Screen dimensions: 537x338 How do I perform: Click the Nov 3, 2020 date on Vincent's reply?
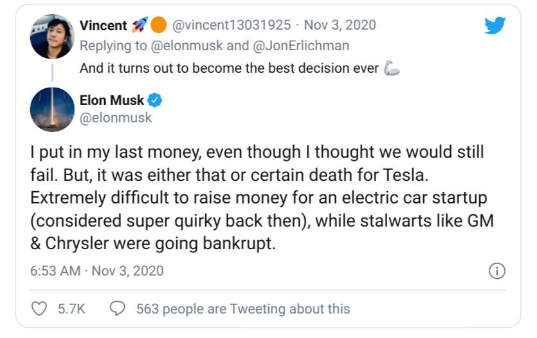tap(340, 25)
